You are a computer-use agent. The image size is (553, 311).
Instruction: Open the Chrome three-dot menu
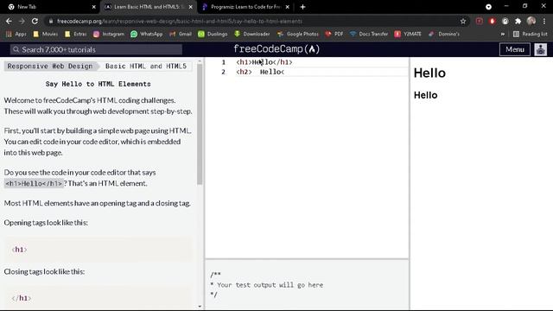point(544,21)
